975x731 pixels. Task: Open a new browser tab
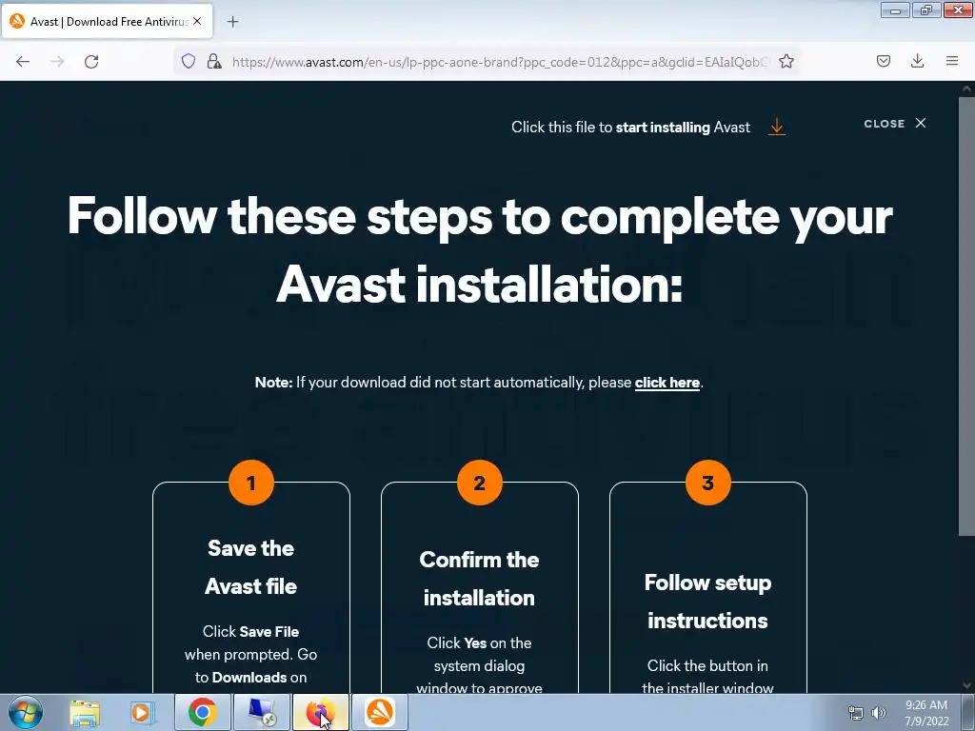pyautogui.click(x=232, y=22)
